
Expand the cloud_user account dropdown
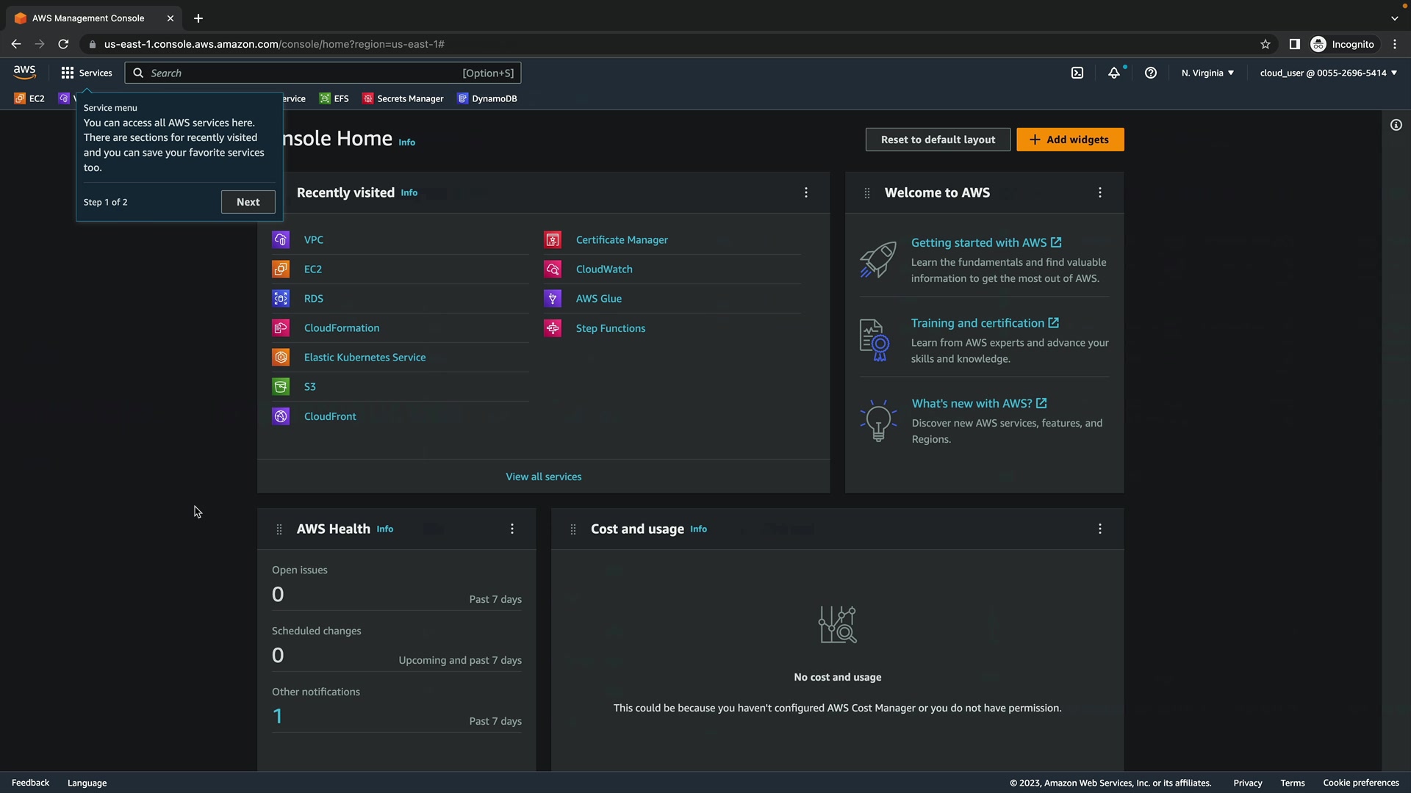[1328, 73]
